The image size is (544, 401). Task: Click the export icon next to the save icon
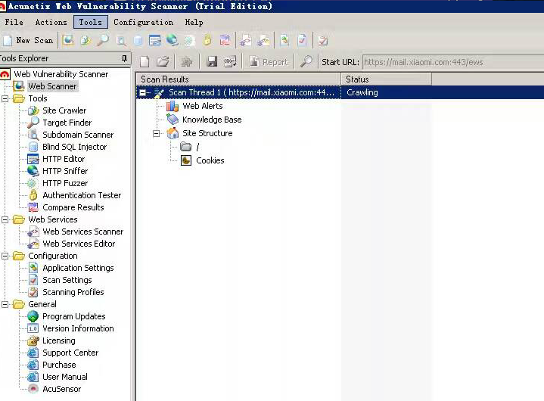tap(230, 62)
